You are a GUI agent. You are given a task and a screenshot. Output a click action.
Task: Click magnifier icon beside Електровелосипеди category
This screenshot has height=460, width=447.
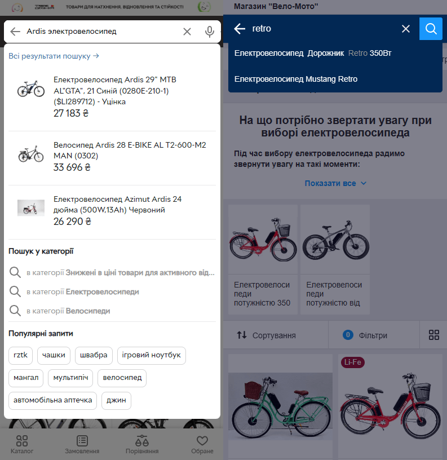(15, 291)
